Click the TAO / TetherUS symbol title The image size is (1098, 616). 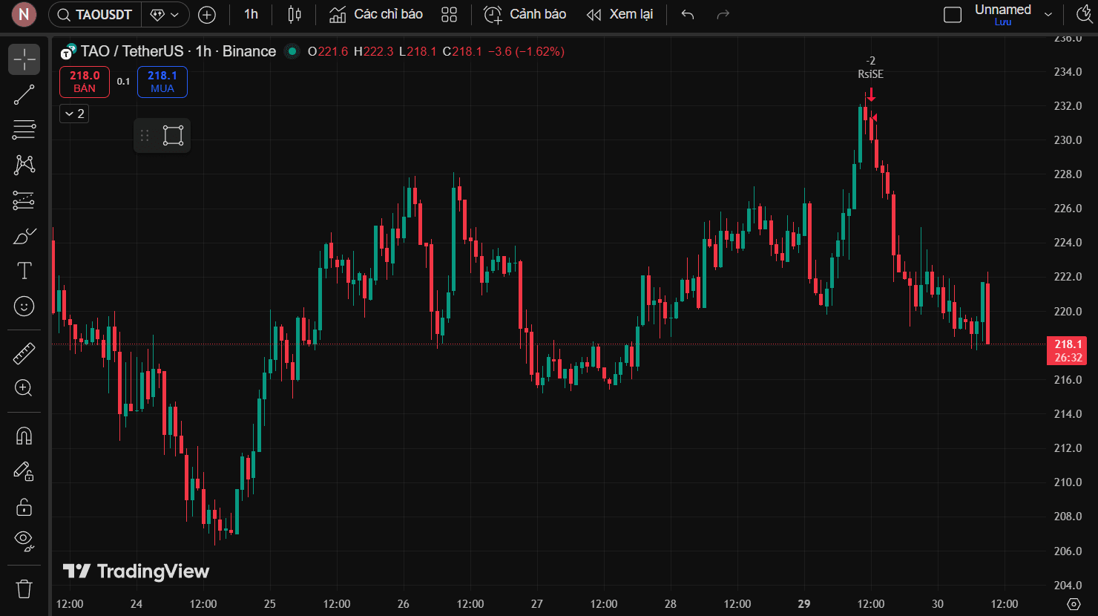pyautogui.click(x=178, y=51)
